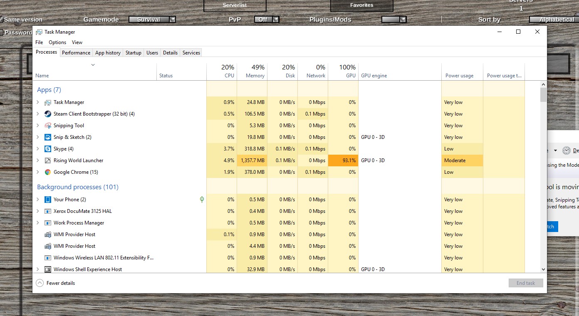
Task: Toggle the Password checkbox in game
Action: pos(1,32)
